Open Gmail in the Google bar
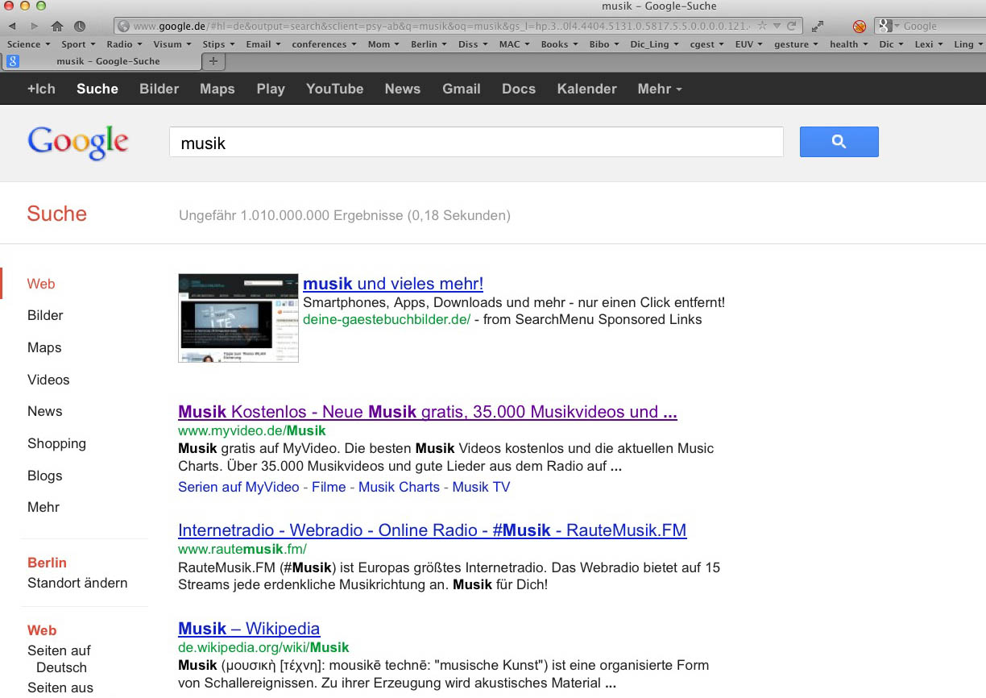 pyautogui.click(x=462, y=89)
